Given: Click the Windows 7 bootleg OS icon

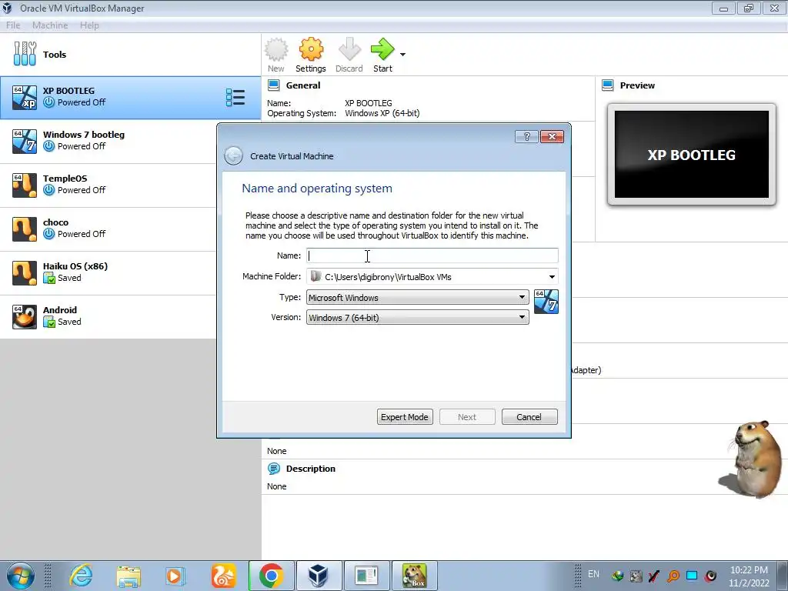Looking at the screenshot, I should click(25, 142).
